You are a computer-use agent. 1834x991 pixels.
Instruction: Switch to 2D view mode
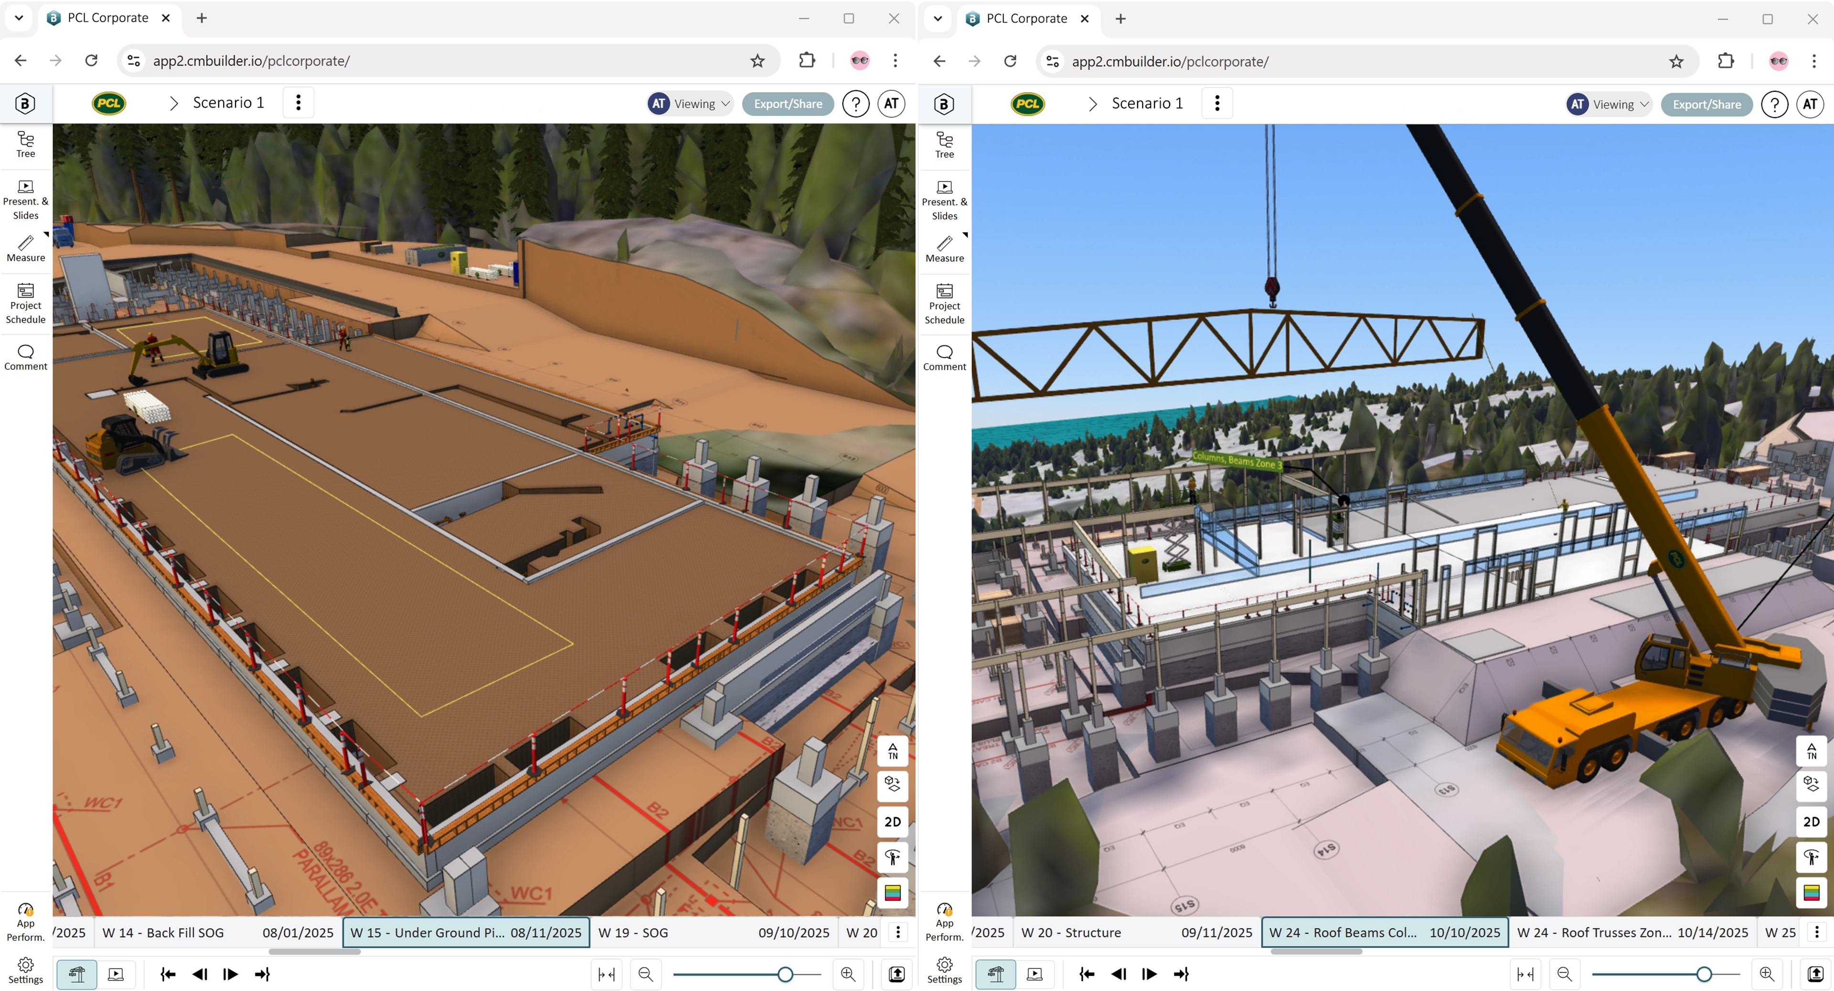point(893,821)
